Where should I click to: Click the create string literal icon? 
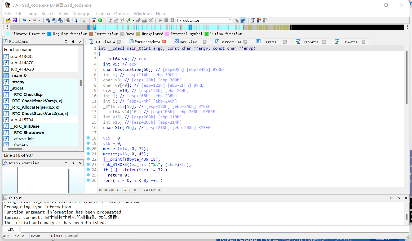tap(122, 20)
